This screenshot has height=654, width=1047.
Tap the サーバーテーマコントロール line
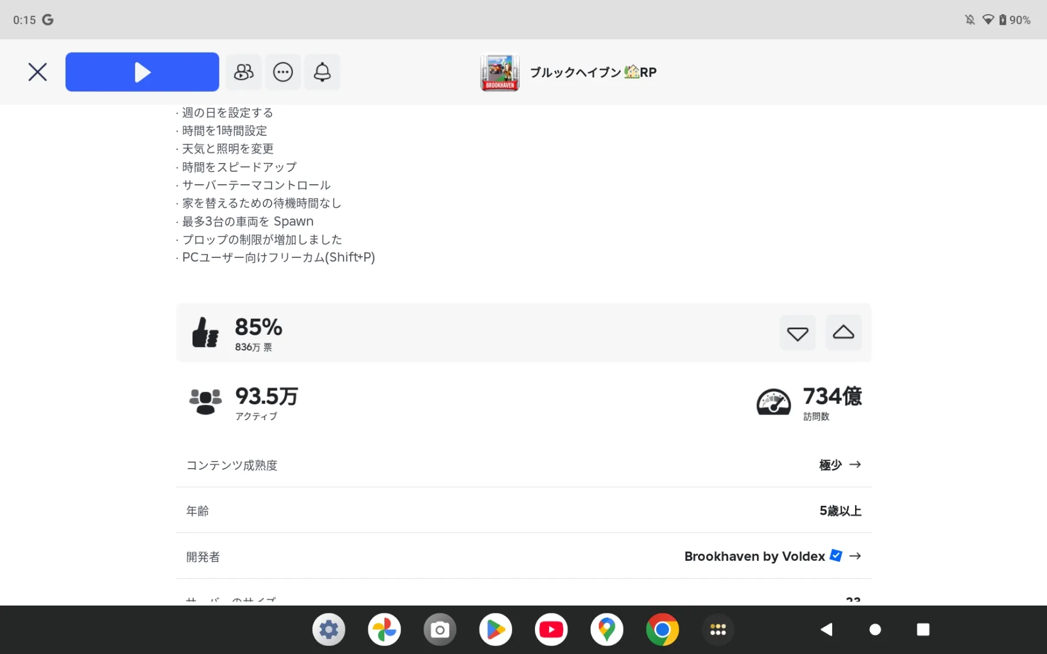(253, 185)
